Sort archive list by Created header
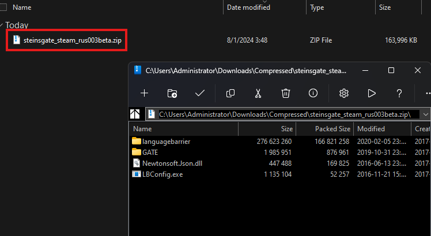 pos(423,129)
